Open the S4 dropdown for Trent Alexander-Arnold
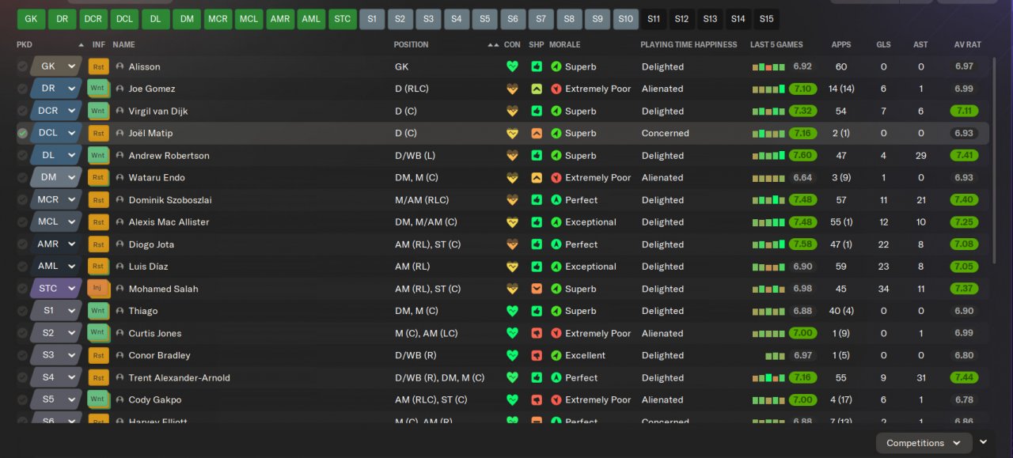 (56, 377)
